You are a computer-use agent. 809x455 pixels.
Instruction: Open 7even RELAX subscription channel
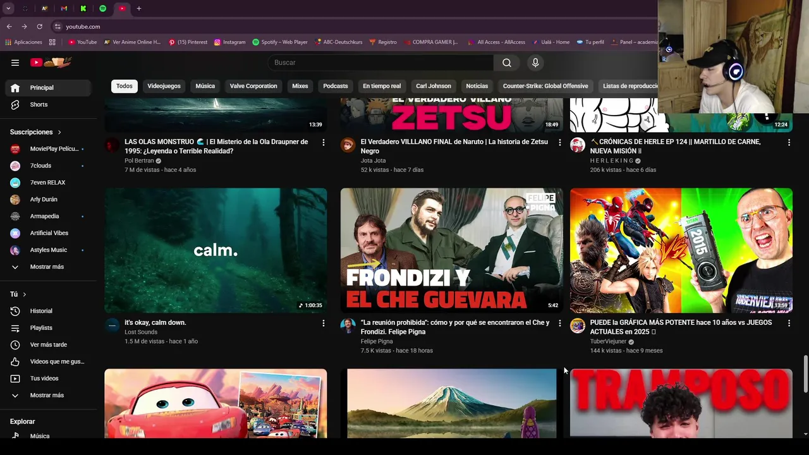(48, 183)
